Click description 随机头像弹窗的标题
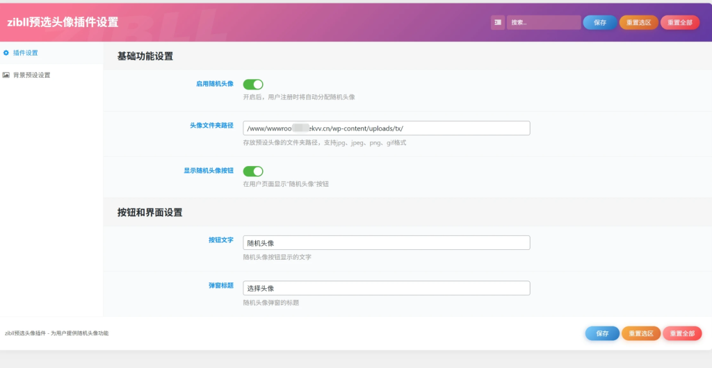This screenshot has width=712, height=368. coord(271,303)
